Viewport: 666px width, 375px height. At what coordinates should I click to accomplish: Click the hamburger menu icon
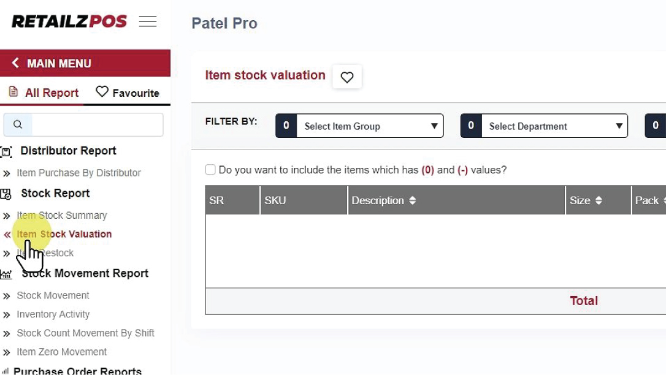[x=148, y=22]
